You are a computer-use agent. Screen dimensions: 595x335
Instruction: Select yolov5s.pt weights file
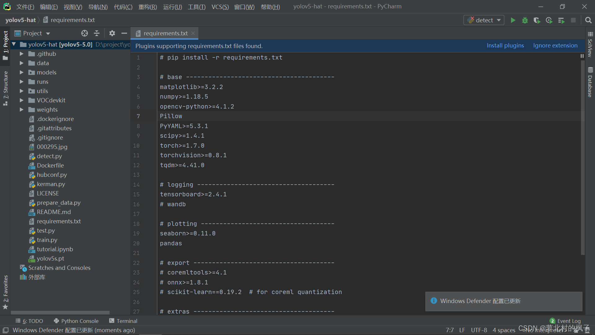(x=50, y=258)
